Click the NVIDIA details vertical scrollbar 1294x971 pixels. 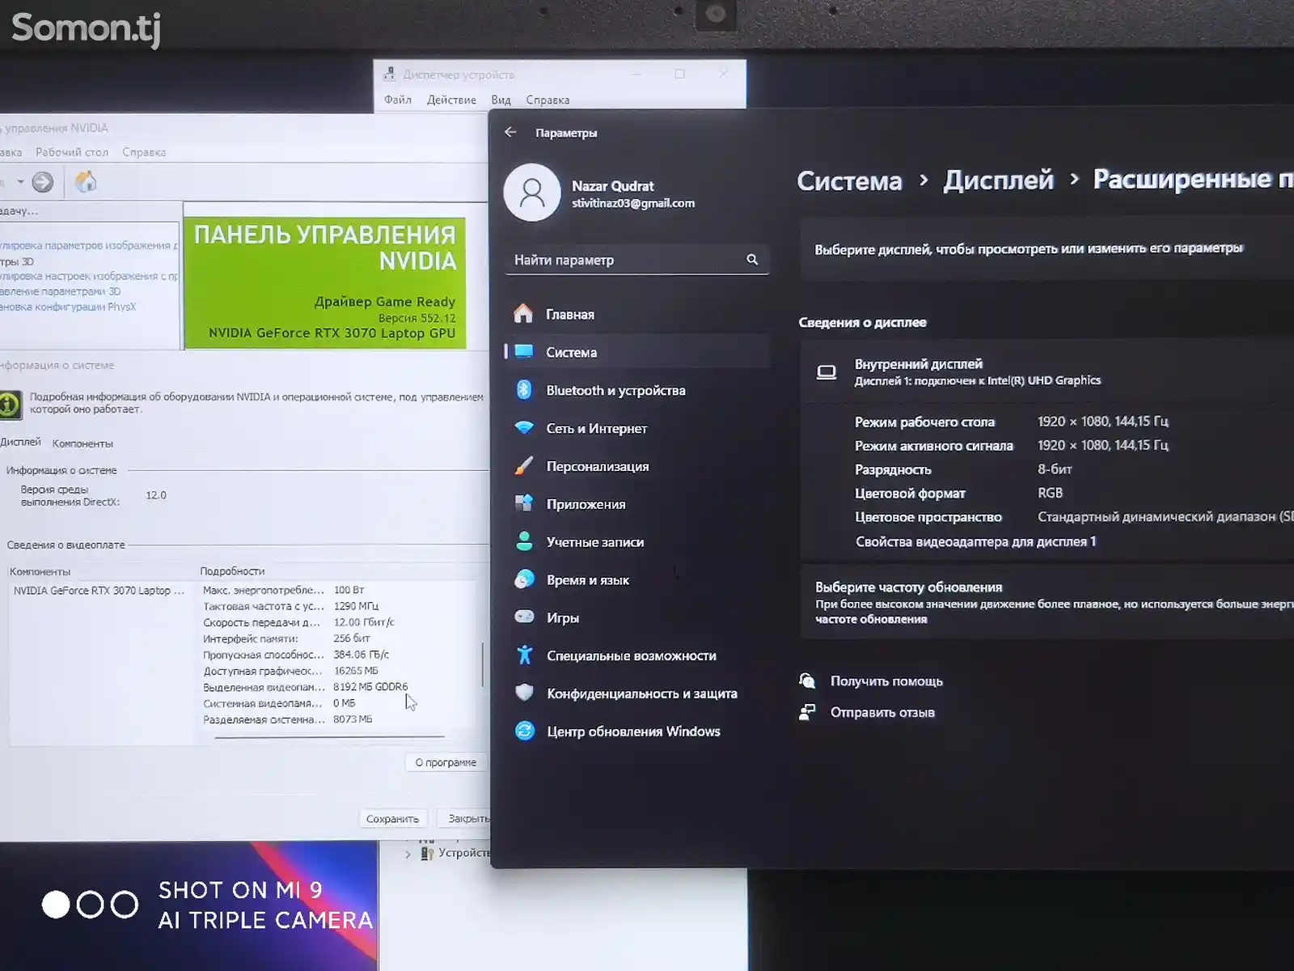click(x=483, y=665)
